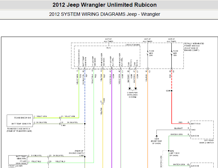The image size is (218, 168).
Task: Select the 'OFF ROAD BANK 2 SWITCH' caption
Action: coord(207,141)
